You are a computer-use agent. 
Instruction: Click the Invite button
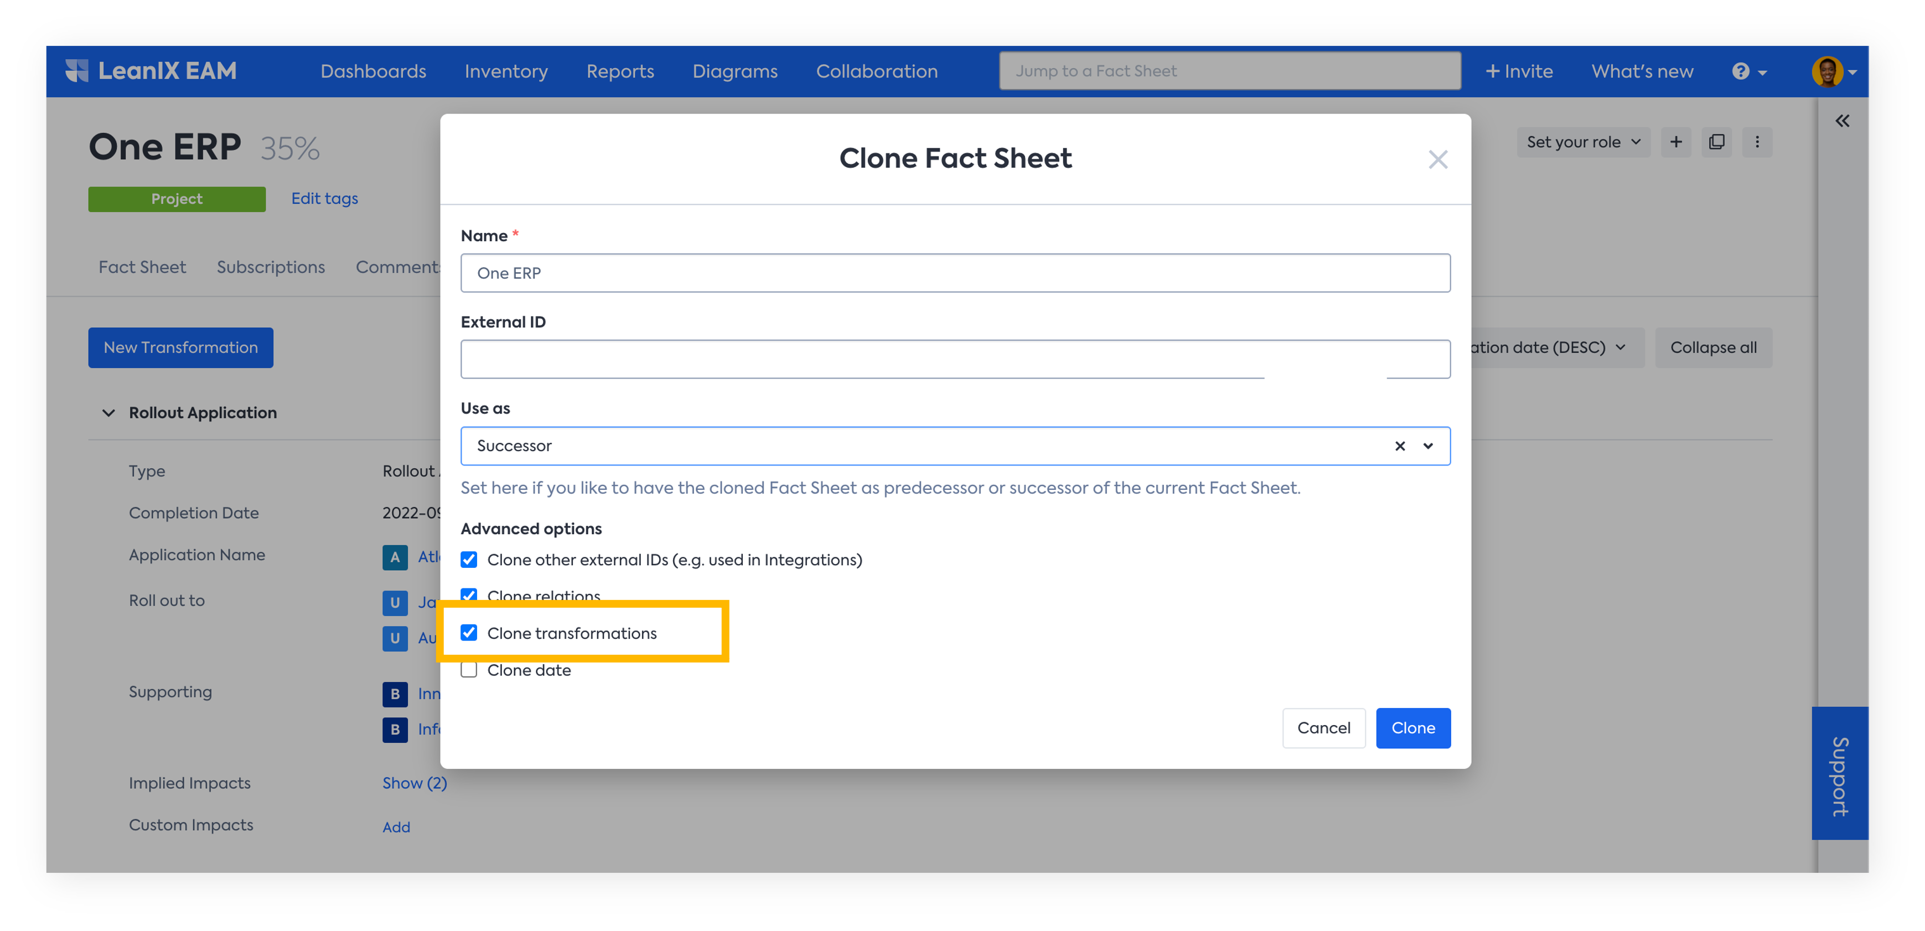(x=1519, y=71)
